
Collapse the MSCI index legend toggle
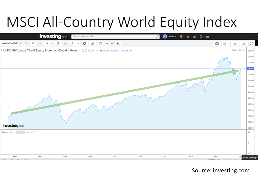(x=2, y=50)
